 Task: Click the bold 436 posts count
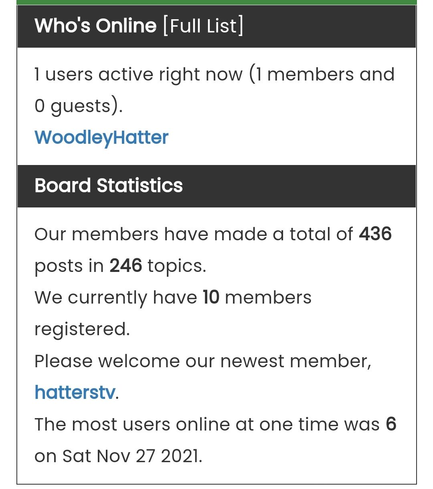pyautogui.click(x=375, y=234)
